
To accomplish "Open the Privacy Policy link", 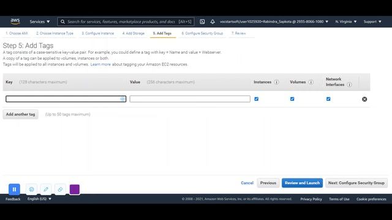I will click(x=311, y=199).
